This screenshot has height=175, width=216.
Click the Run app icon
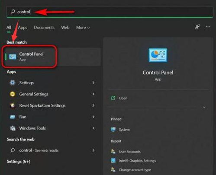pos(13,117)
